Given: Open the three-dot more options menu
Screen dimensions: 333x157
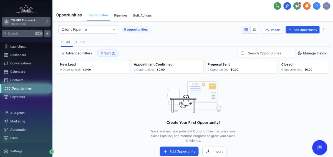Looking at the screenshot, I should pos(324,30).
